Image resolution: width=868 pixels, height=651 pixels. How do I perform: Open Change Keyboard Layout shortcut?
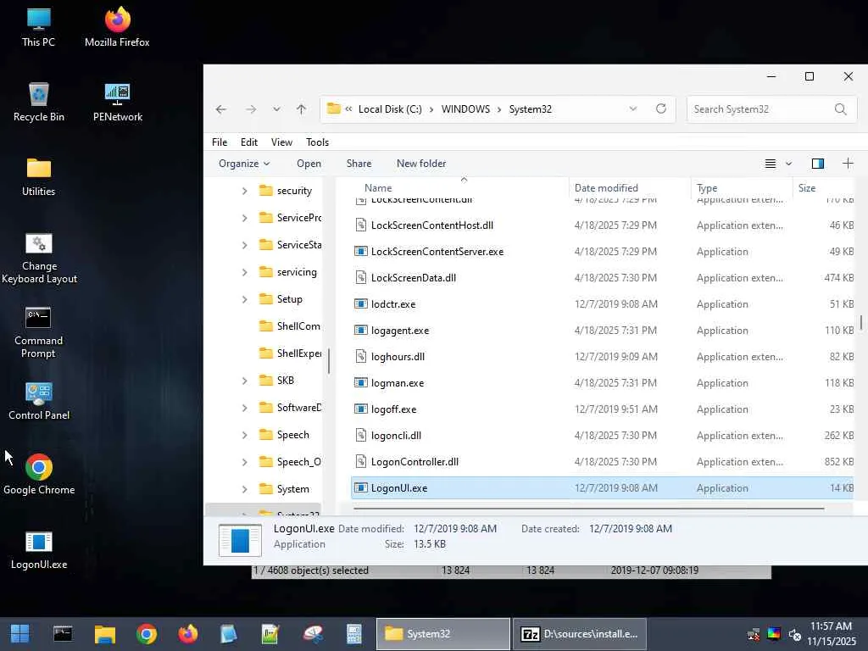click(x=39, y=258)
